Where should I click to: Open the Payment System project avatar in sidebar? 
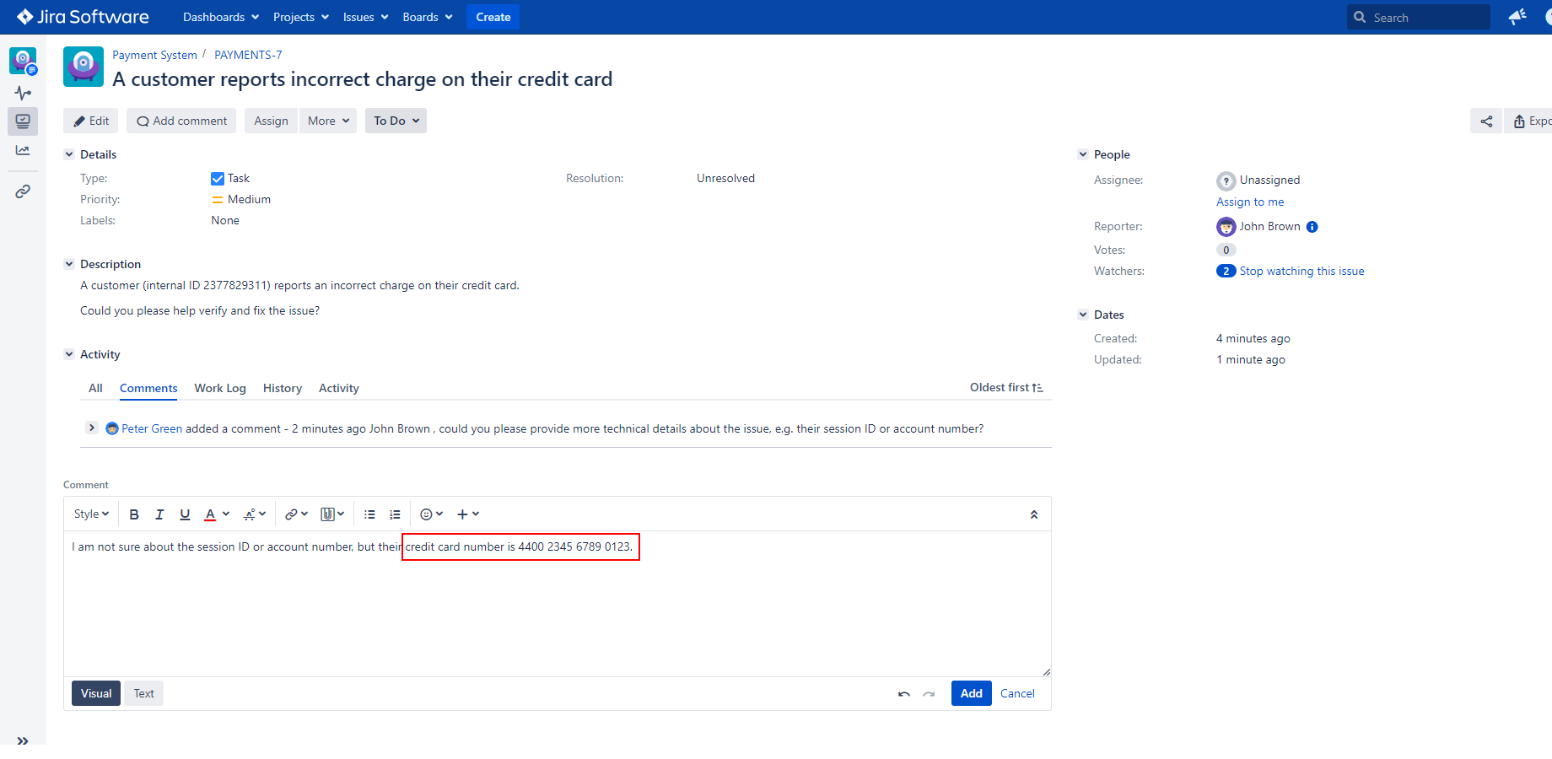(23, 61)
